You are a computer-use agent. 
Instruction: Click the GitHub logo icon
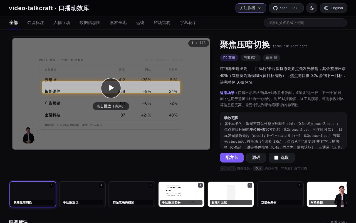(275, 8)
